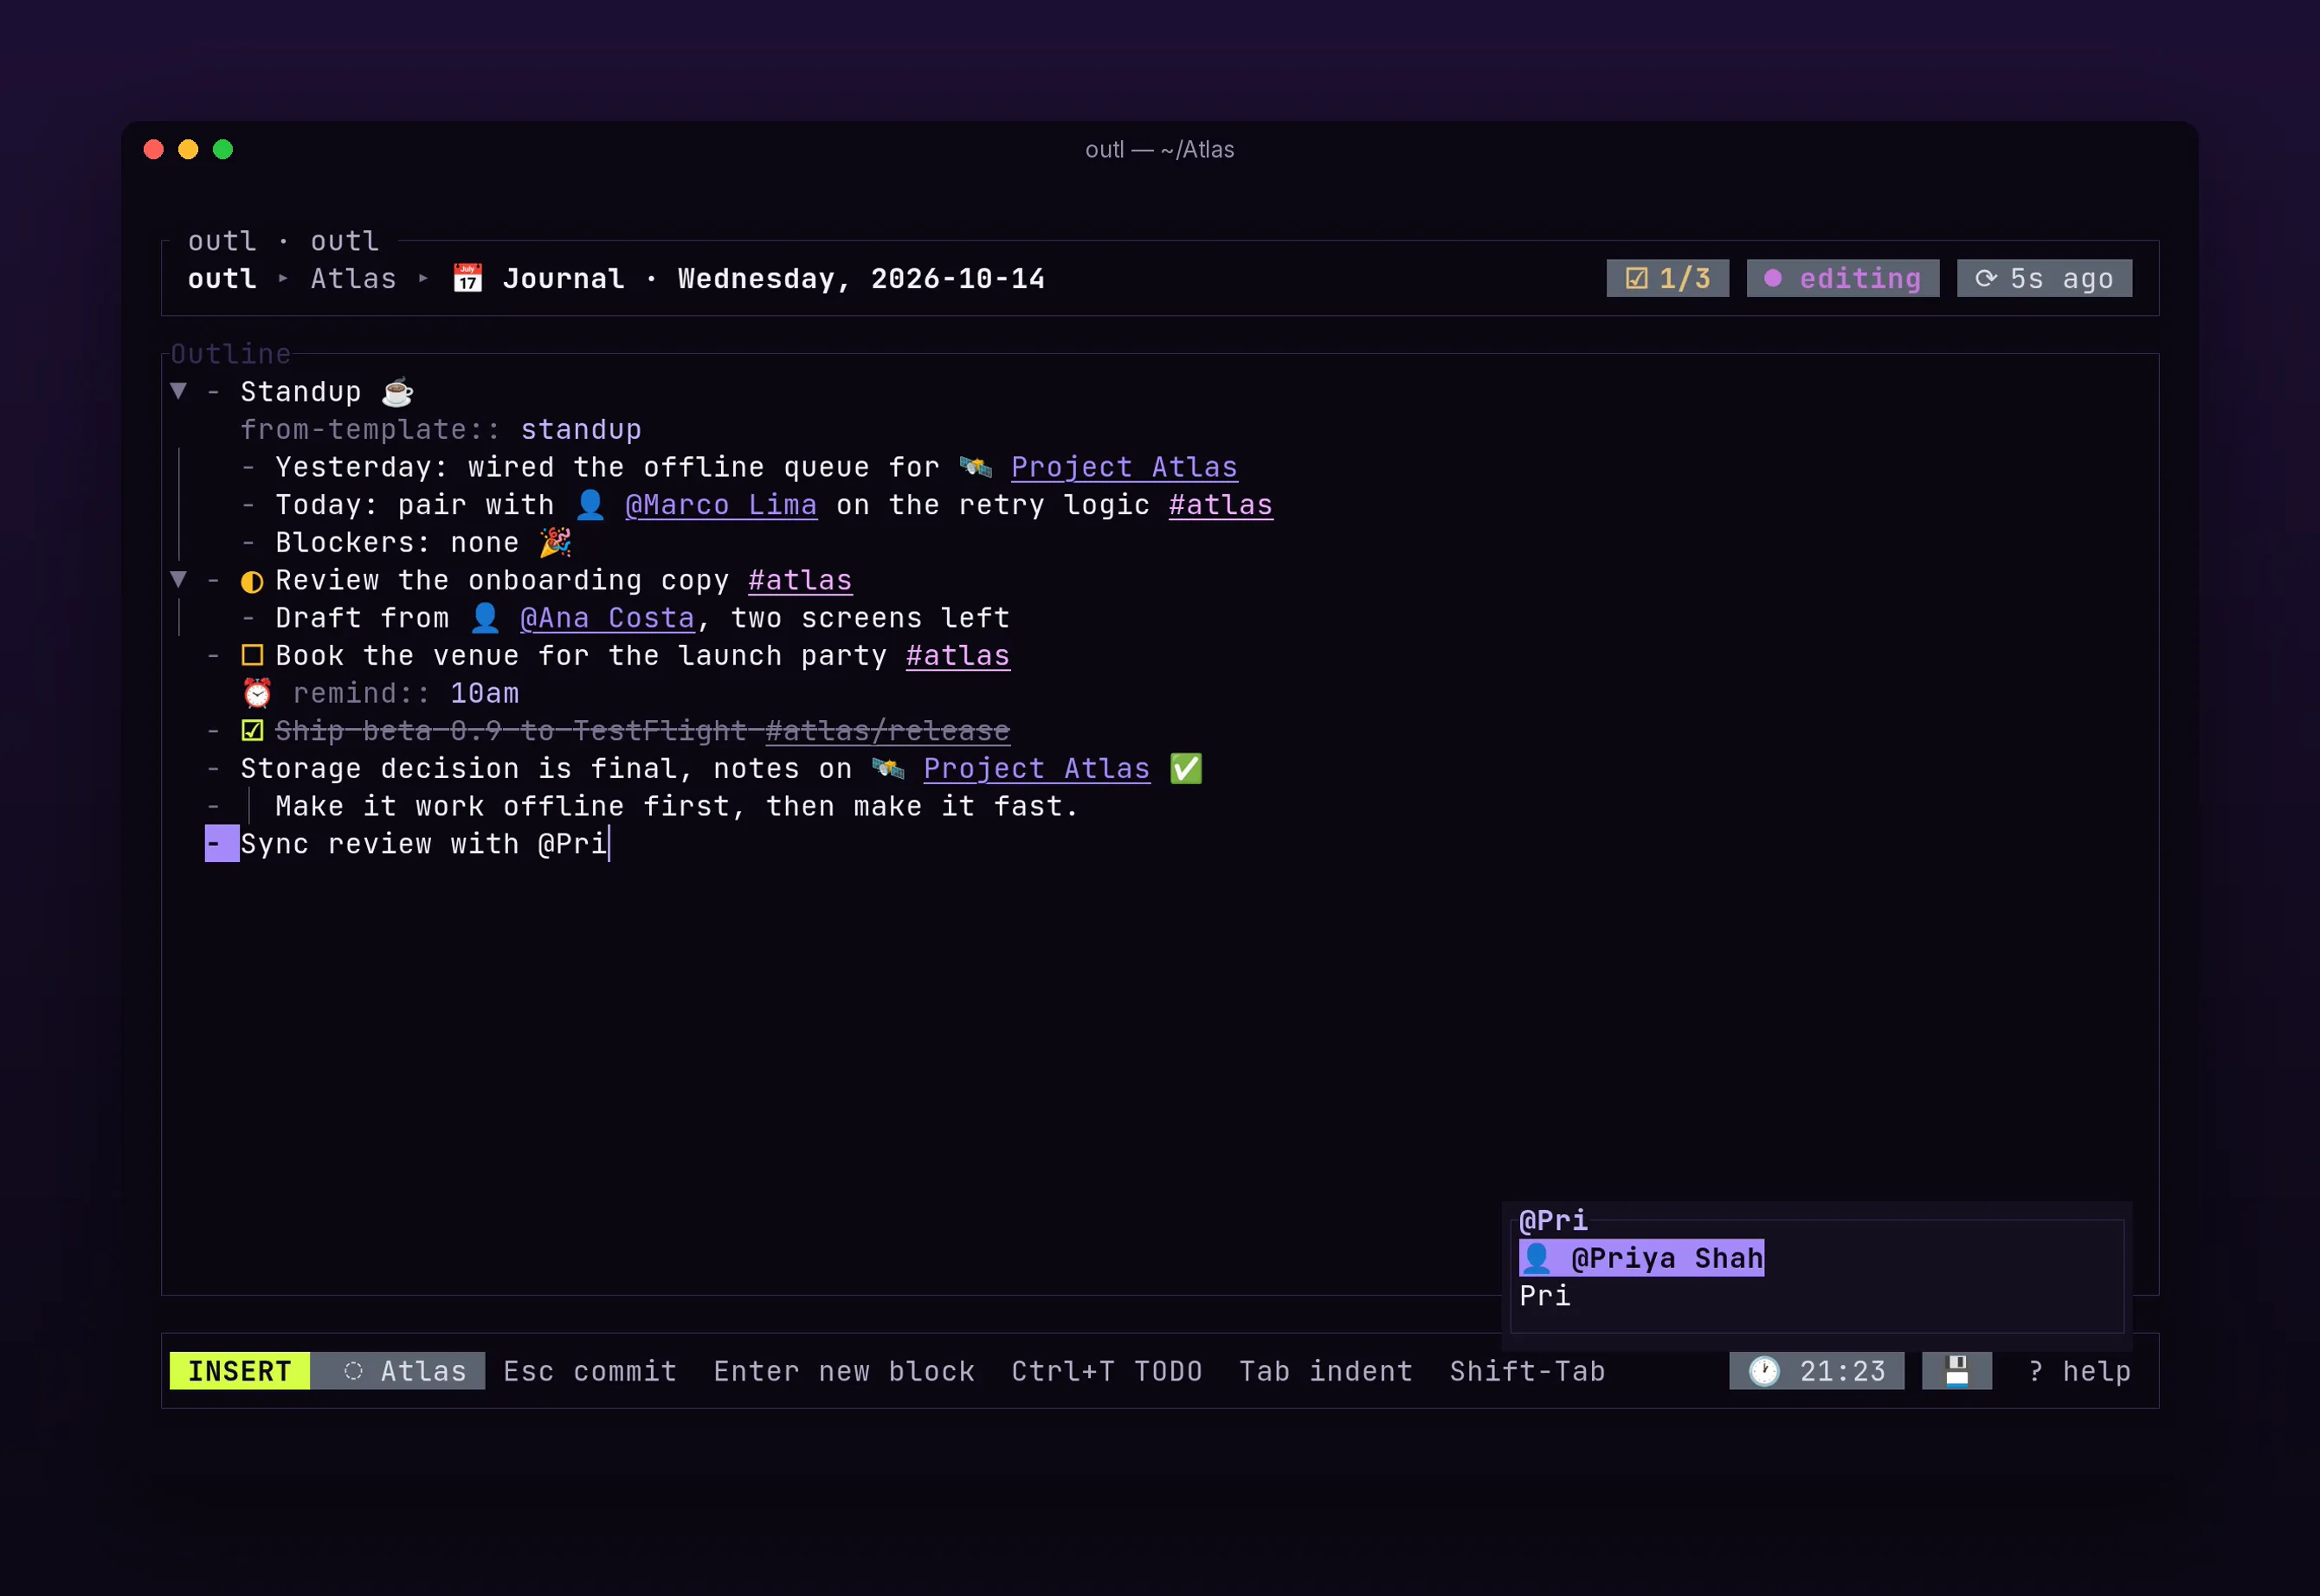
Task: Click the remind value 10am
Action: pos(485,693)
